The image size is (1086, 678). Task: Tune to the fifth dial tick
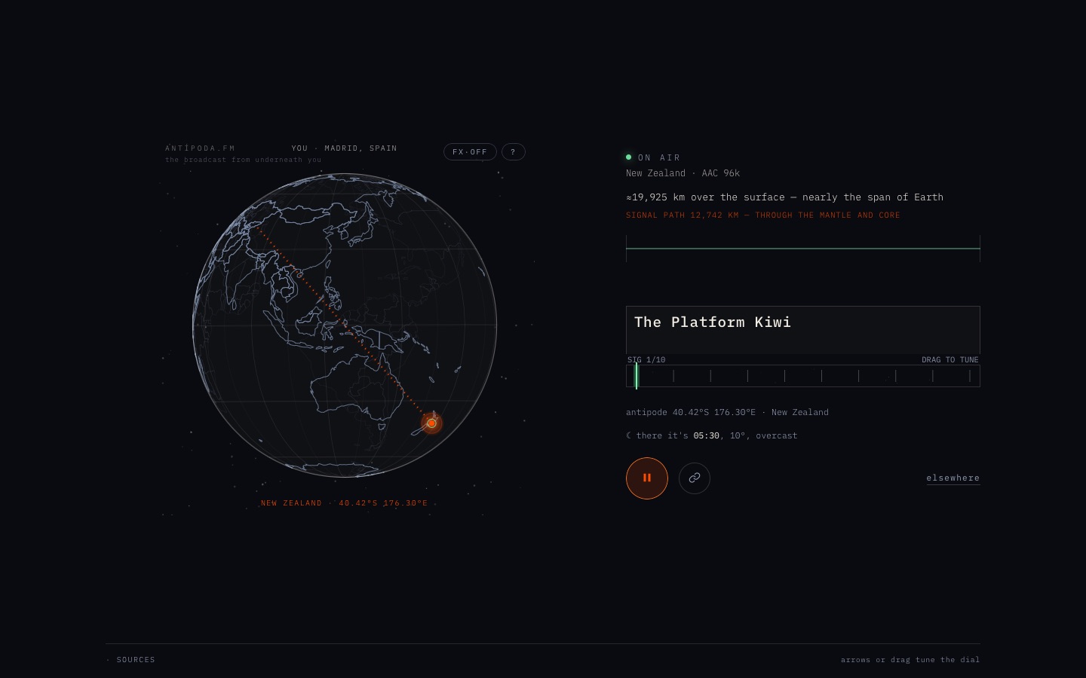(x=784, y=376)
